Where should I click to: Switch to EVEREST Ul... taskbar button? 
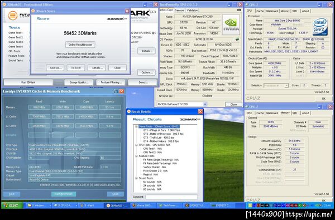pyautogui.click(x=195, y=206)
